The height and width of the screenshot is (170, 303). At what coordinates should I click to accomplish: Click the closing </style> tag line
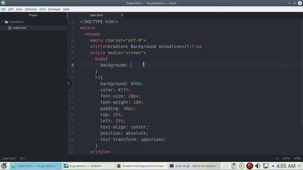pyautogui.click(x=100, y=152)
